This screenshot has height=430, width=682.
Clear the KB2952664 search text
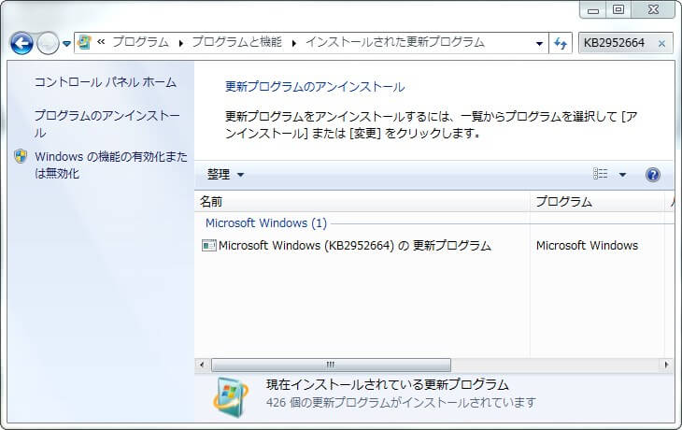(661, 44)
